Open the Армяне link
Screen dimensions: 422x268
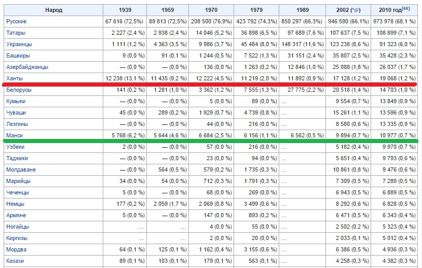tap(16, 215)
